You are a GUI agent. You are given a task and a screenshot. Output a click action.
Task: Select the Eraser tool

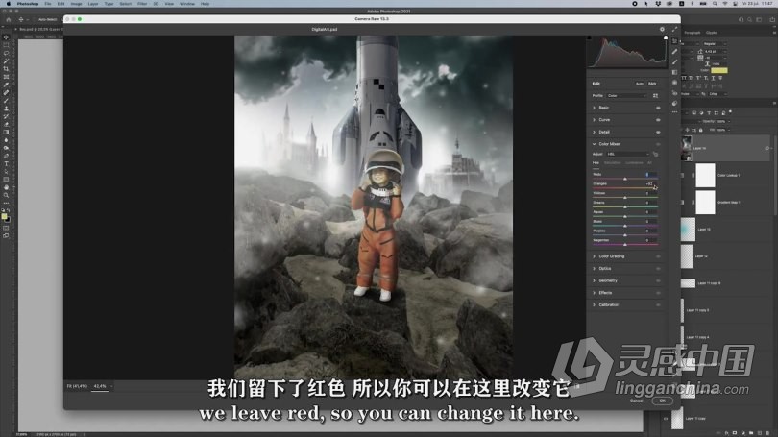click(x=6, y=125)
